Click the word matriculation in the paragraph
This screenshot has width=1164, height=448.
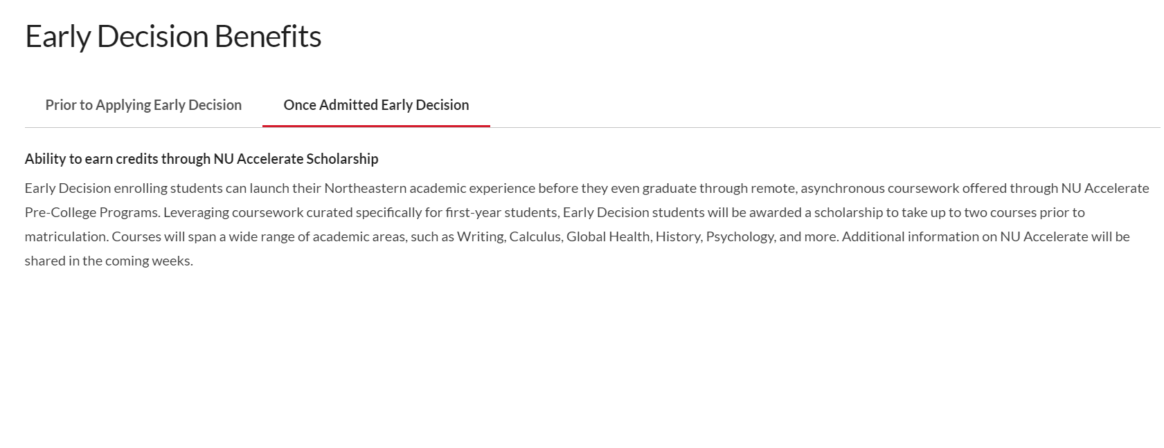(x=66, y=236)
